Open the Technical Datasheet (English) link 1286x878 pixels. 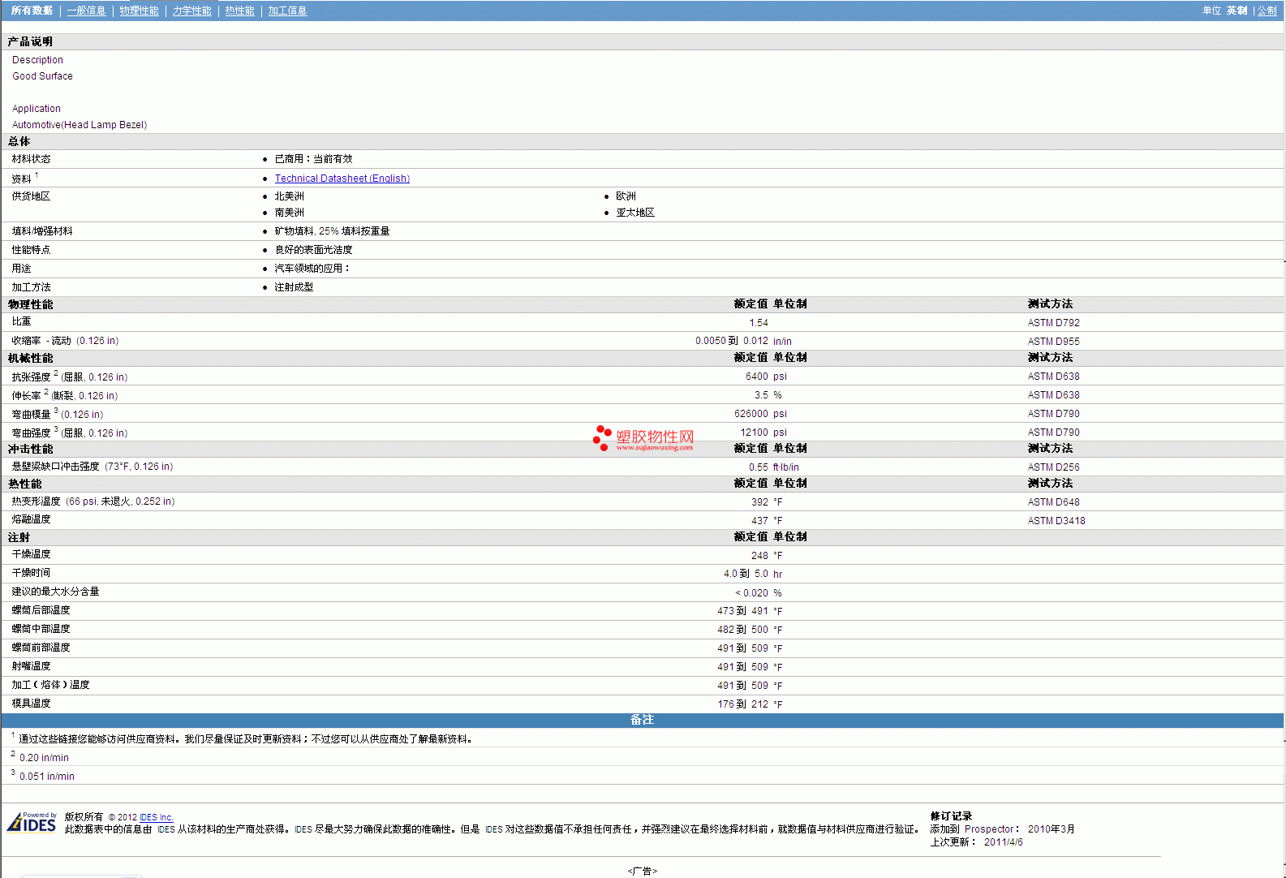click(x=342, y=179)
